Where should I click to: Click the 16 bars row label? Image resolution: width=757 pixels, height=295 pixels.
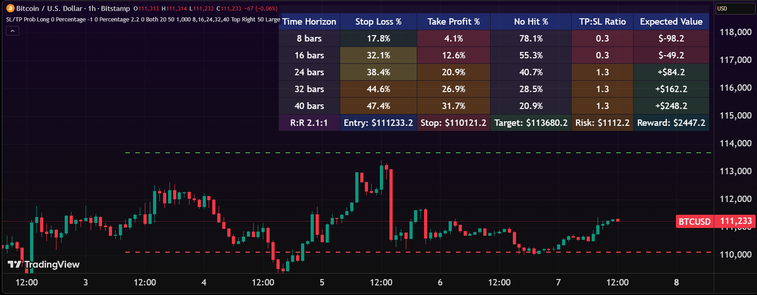[x=309, y=55]
